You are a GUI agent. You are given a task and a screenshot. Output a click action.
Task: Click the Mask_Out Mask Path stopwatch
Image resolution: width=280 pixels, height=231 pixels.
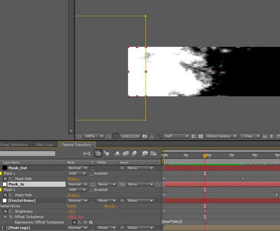6,179
